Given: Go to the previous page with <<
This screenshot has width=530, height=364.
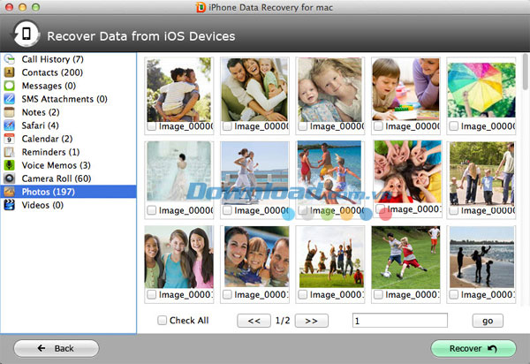Looking at the screenshot, I should pyautogui.click(x=254, y=321).
